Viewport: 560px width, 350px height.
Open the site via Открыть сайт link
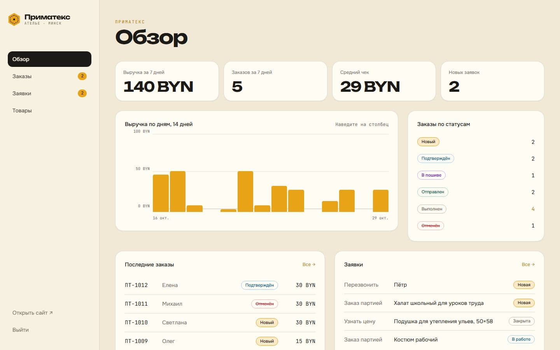point(32,313)
